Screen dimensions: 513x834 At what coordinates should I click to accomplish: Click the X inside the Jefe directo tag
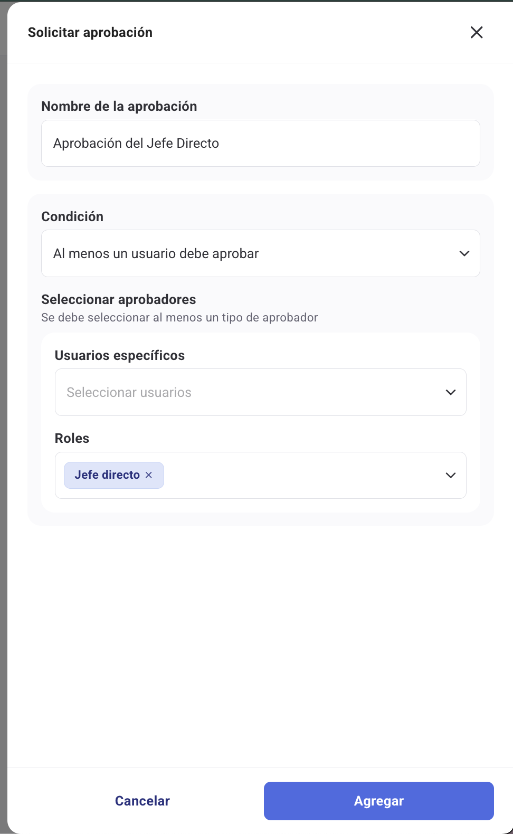pos(148,475)
